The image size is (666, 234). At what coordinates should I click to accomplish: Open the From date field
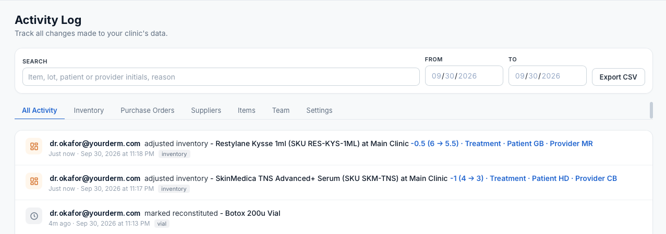point(464,76)
